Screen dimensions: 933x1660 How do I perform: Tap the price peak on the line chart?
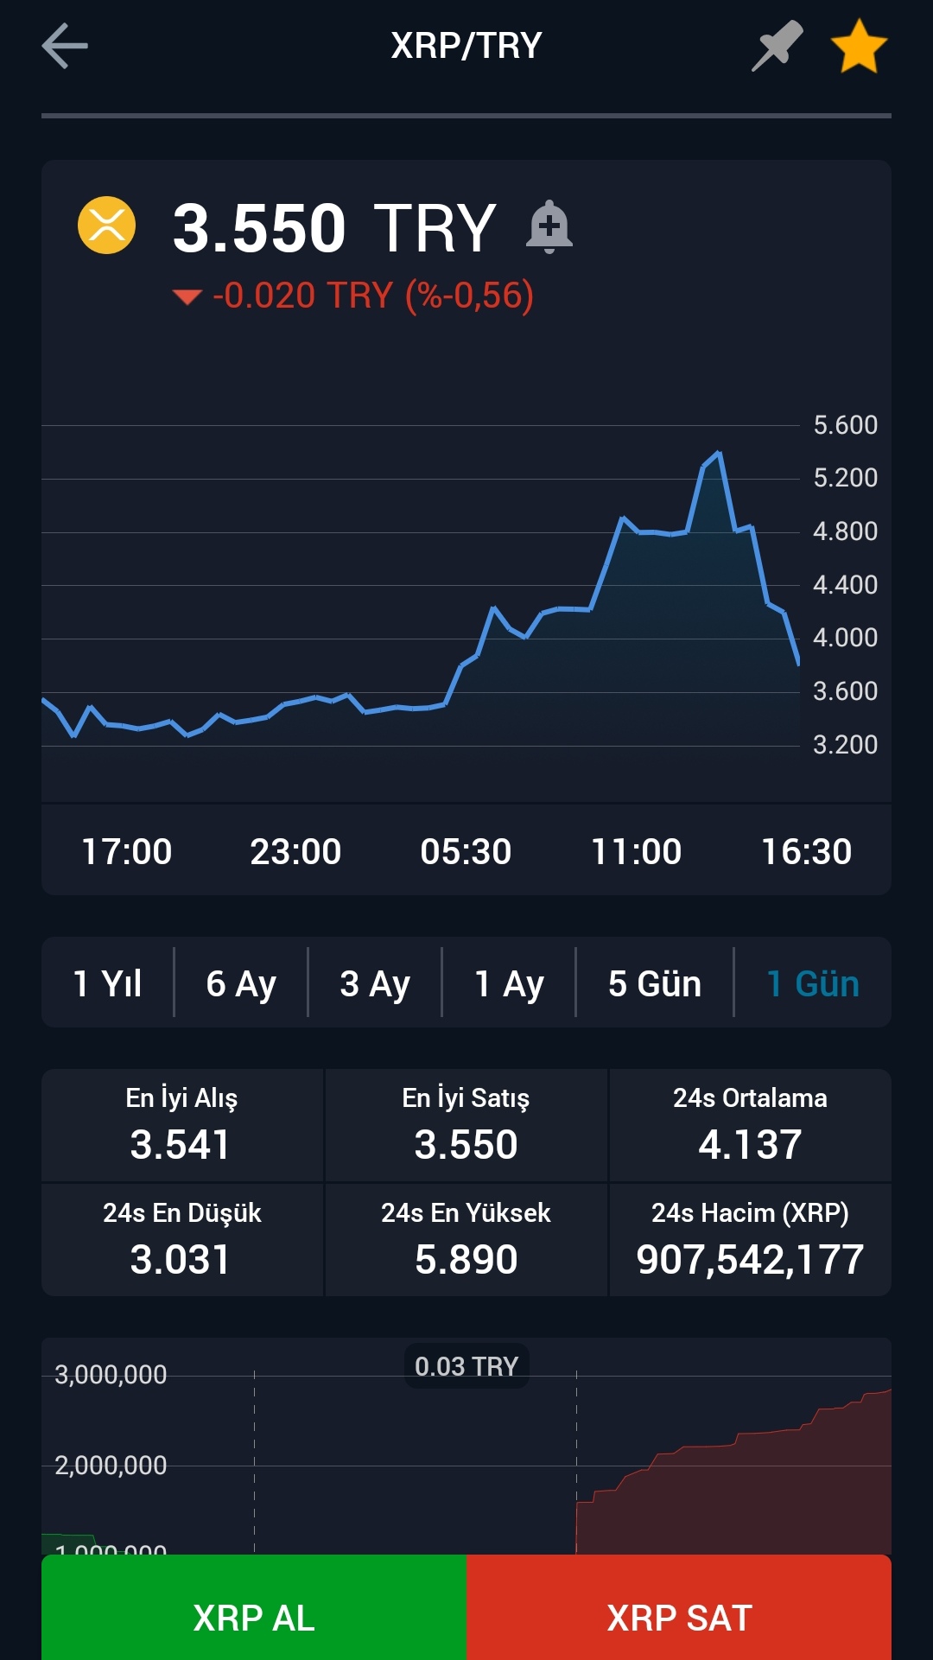(x=718, y=454)
